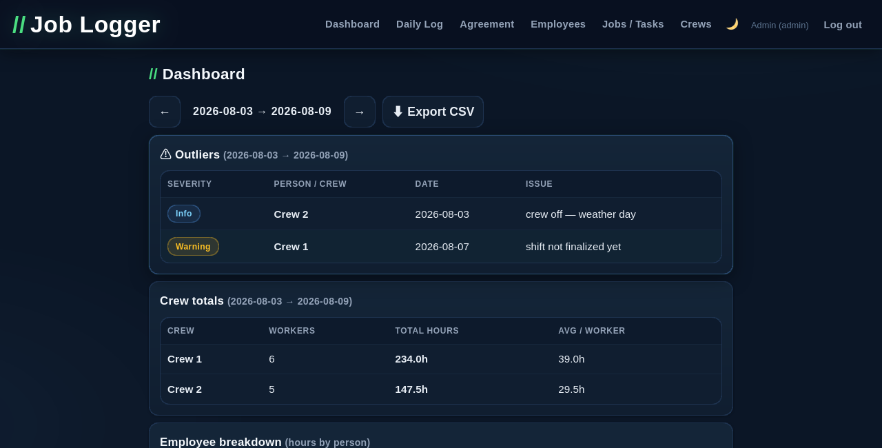Click the Workers column header

(x=291, y=331)
